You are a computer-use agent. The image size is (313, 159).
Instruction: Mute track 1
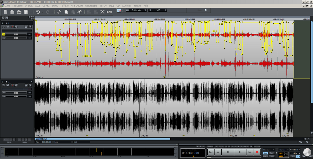click(7, 26)
